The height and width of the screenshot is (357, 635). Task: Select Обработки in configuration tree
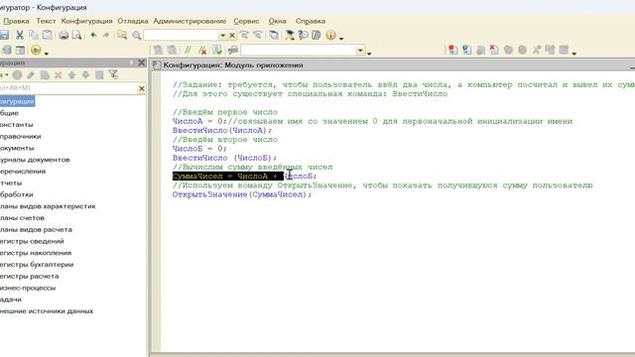17,194
